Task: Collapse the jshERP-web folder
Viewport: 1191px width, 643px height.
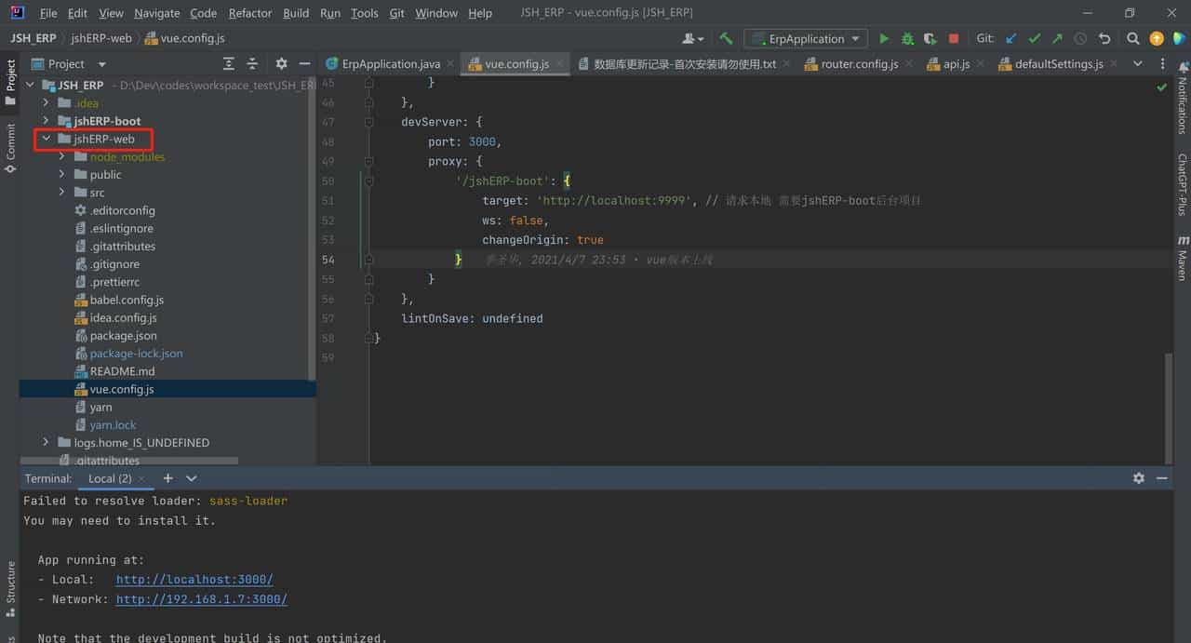Action: tap(46, 139)
